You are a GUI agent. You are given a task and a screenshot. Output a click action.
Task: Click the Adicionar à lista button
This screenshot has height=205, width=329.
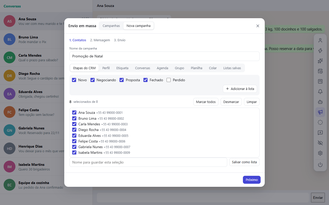pyautogui.click(x=240, y=89)
